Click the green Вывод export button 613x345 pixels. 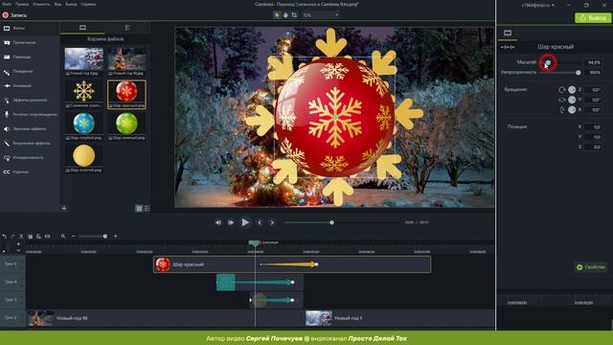tap(593, 17)
